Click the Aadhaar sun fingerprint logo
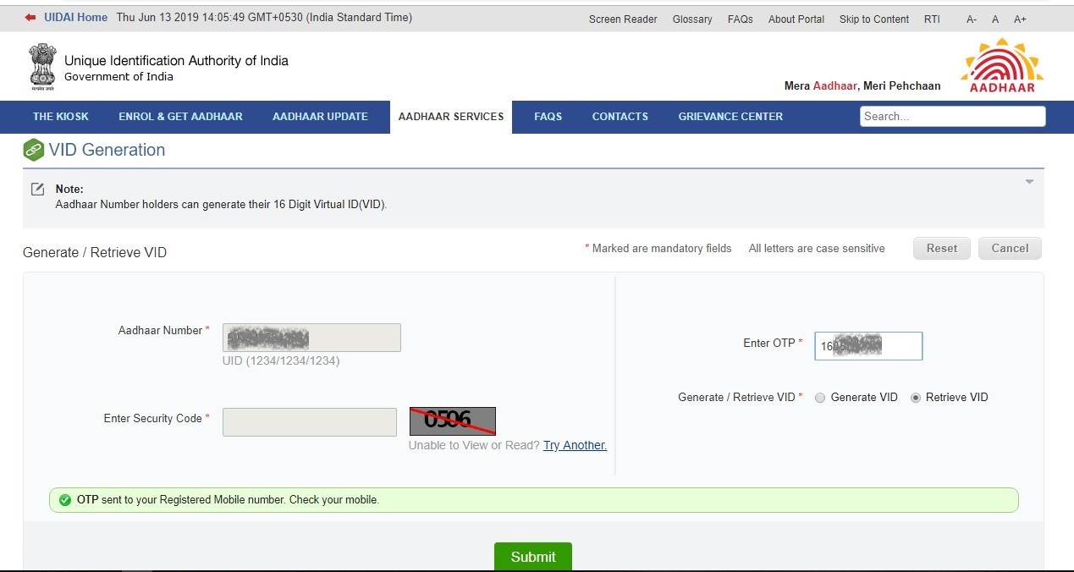The width and height of the screenshot is (1074, 572). [x=1002, y=65]
